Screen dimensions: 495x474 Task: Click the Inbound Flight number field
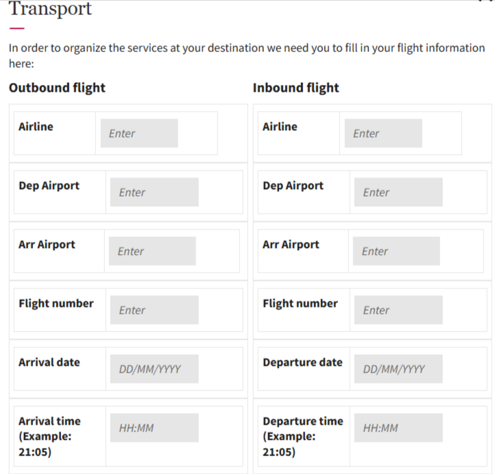tap(398, 310)
